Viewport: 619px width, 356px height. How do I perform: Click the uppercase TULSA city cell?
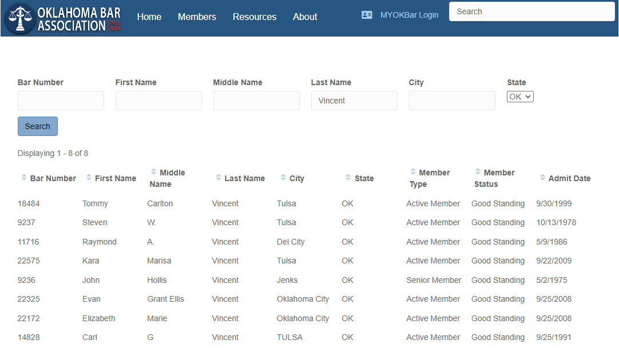pos(289,337)
